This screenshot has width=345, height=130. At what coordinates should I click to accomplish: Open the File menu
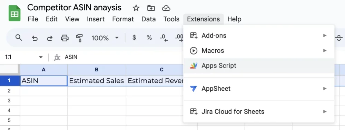click(33, 19)
